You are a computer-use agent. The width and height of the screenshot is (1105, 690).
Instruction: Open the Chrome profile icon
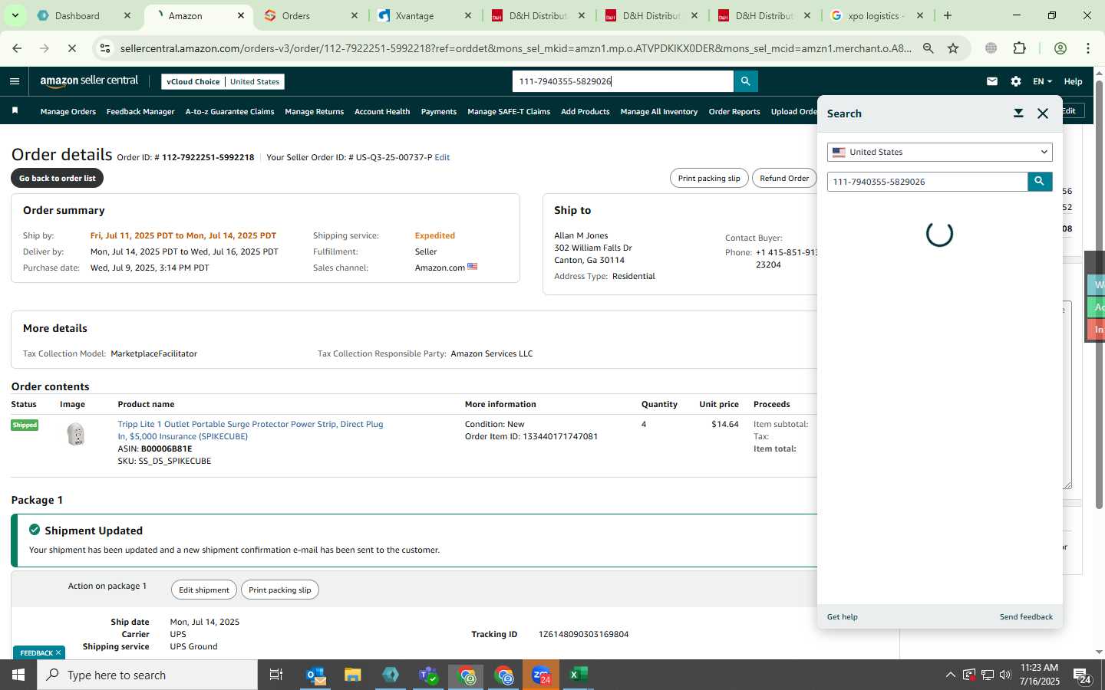[x=1060, y=48]
